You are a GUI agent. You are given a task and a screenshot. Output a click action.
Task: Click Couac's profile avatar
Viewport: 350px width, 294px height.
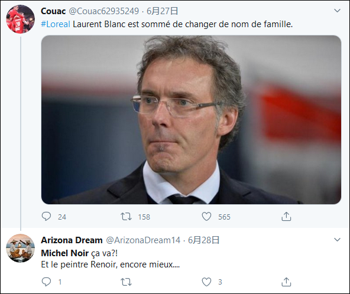pyautogui.click(x=20, y=19)
